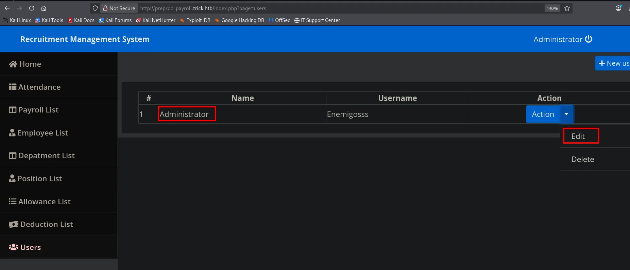Expand the Action dropdown caret
The height and width of the screenshot is (270, 630).
pyautogui.click(x=566, y=114)
